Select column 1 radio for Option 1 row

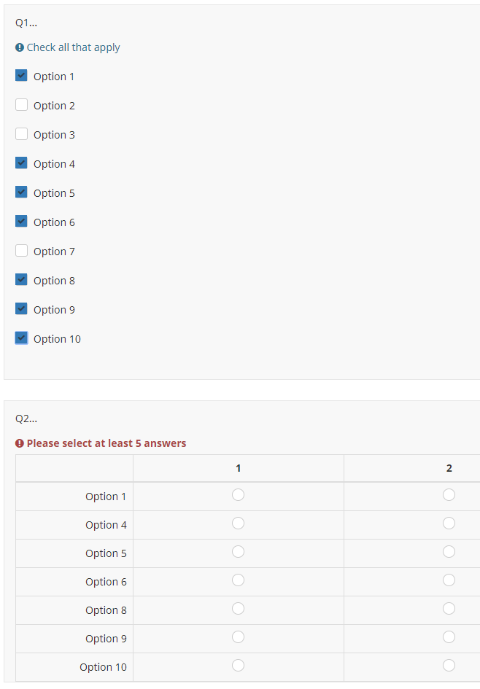[x=238, y=495]
